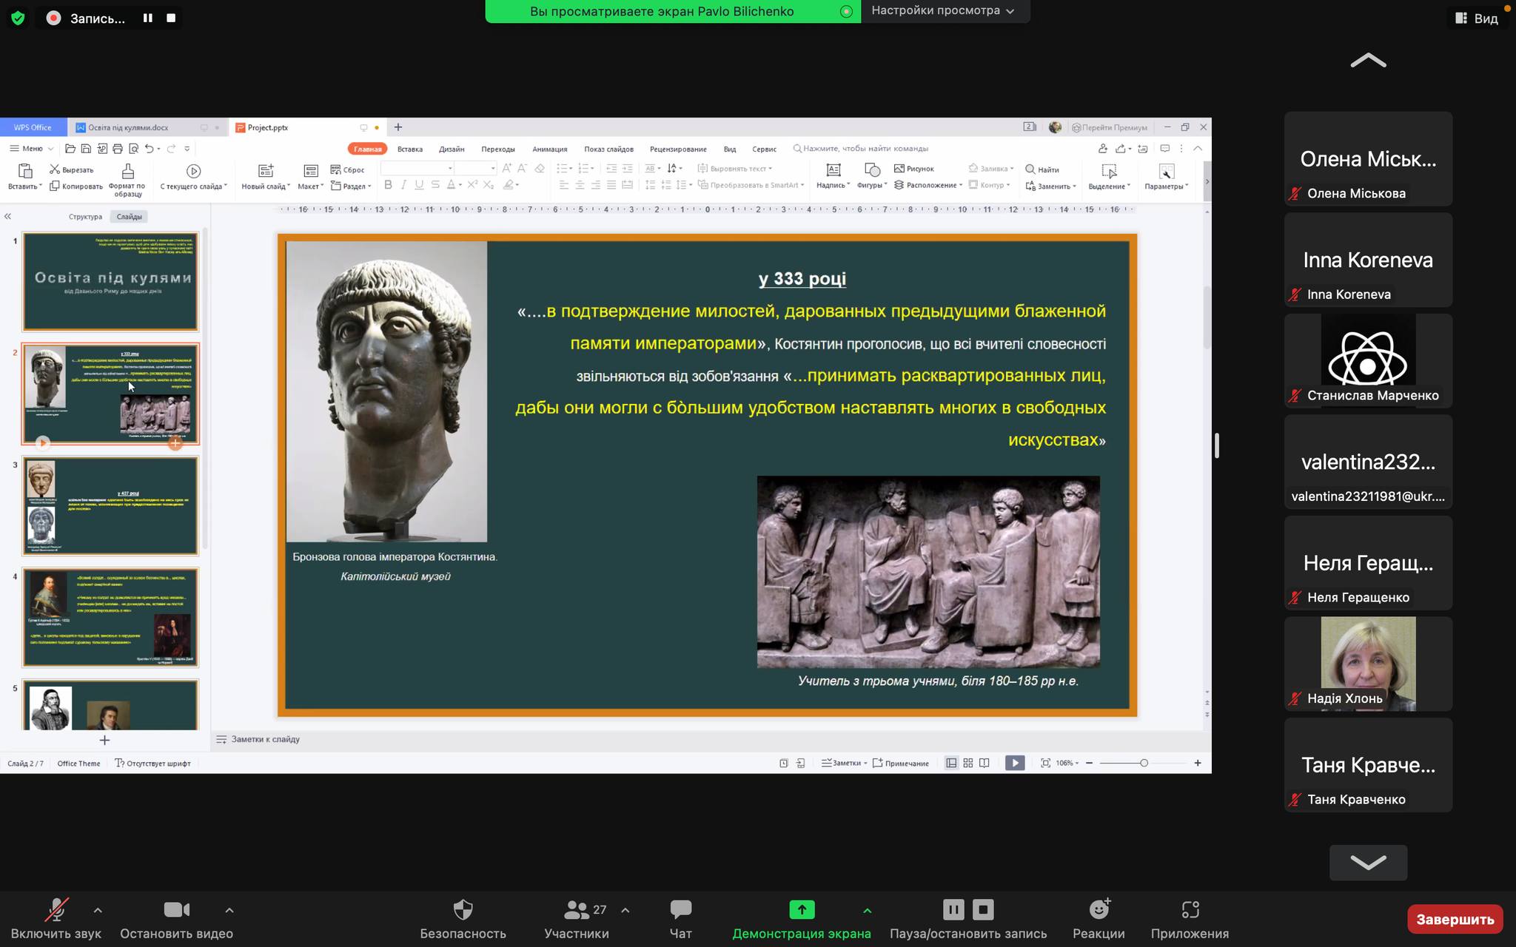Click Вид view button top right
Image resolution: width=1516 pixels, height=947 pixels.
tap(1477, 18)
